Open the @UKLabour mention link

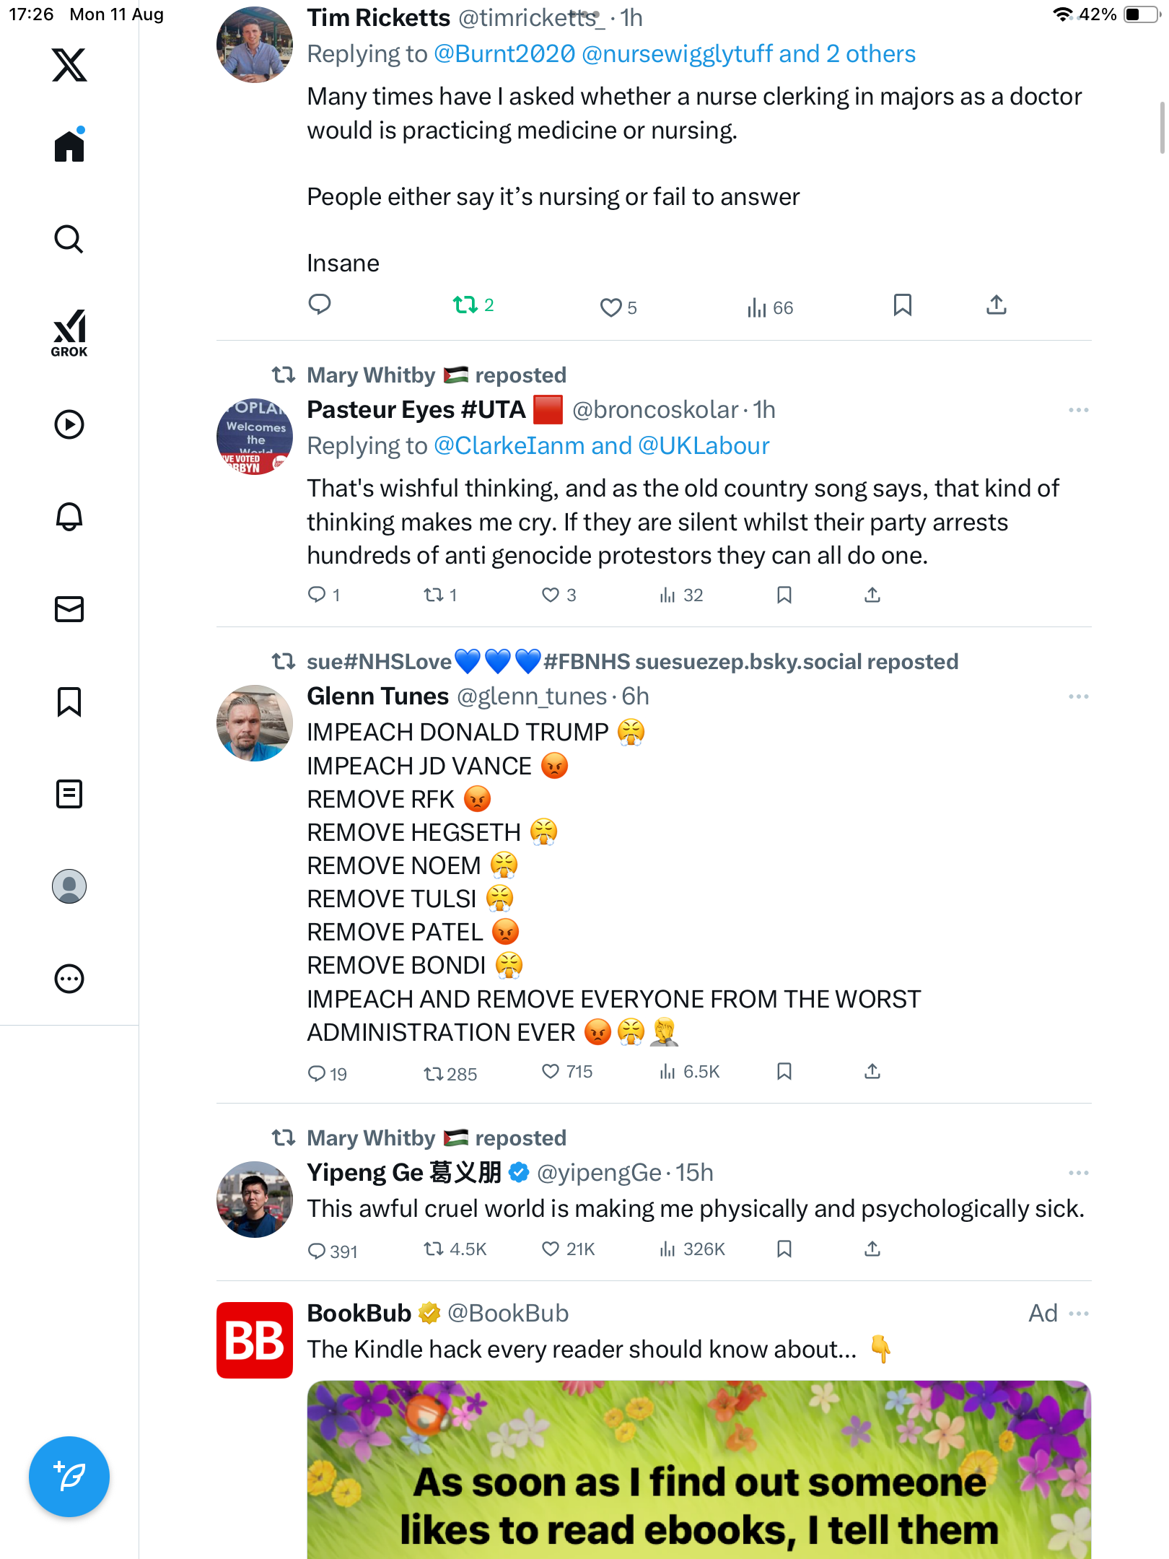pos(704,446)
